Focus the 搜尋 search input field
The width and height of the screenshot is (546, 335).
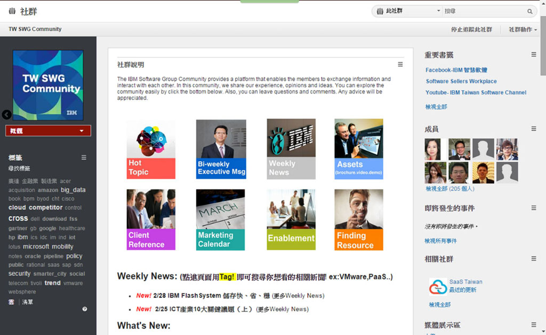click(x=484, y=11)
